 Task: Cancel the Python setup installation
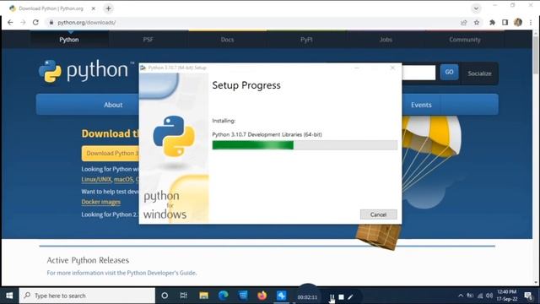coord(379,214)
